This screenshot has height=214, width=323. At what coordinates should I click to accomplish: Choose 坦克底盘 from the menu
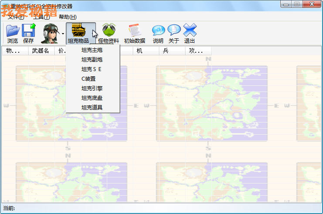(x=92, y=98)
